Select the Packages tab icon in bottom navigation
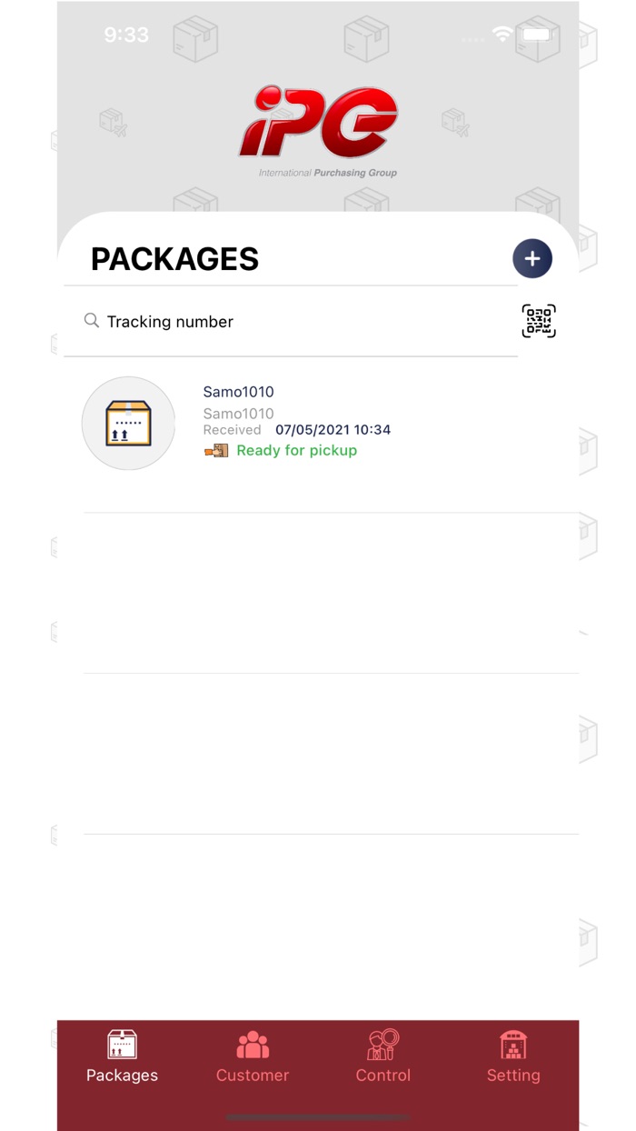Image resolution: width=636 pixels, height=1131 pixels. tap(122, 1046)
